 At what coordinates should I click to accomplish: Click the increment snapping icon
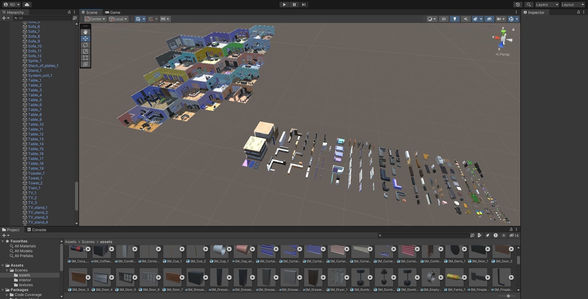coord(165,19)
